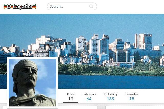Open the O Laçador logo home link
Image resolution: width=164 pixels, height=109 pixels.
click(20, 6)
